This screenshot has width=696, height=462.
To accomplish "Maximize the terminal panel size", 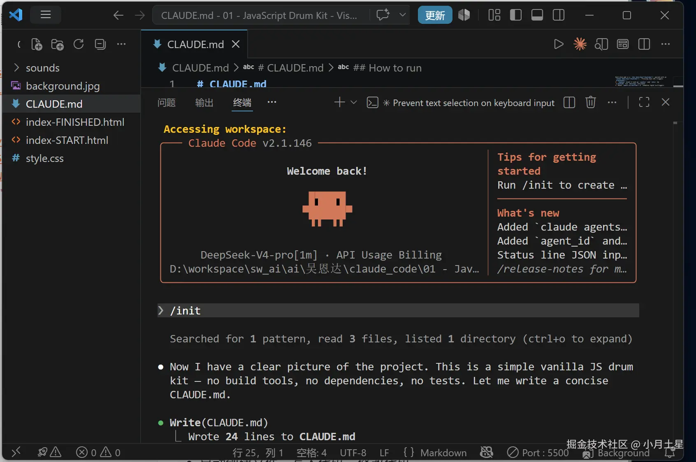I will 644,102.
